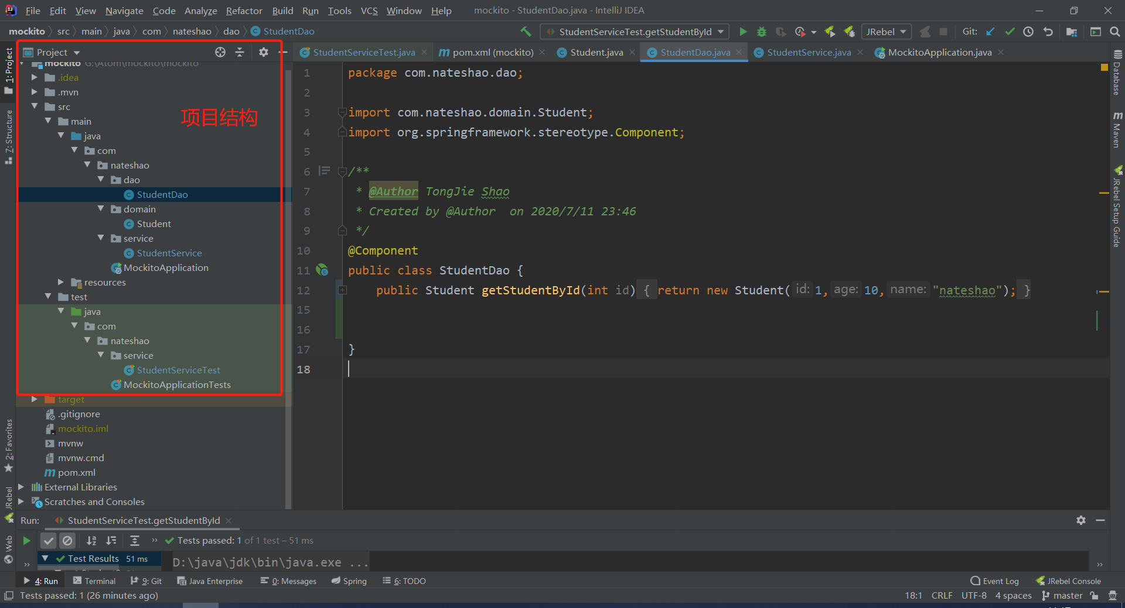Collapse the domain package

point(101,209)
